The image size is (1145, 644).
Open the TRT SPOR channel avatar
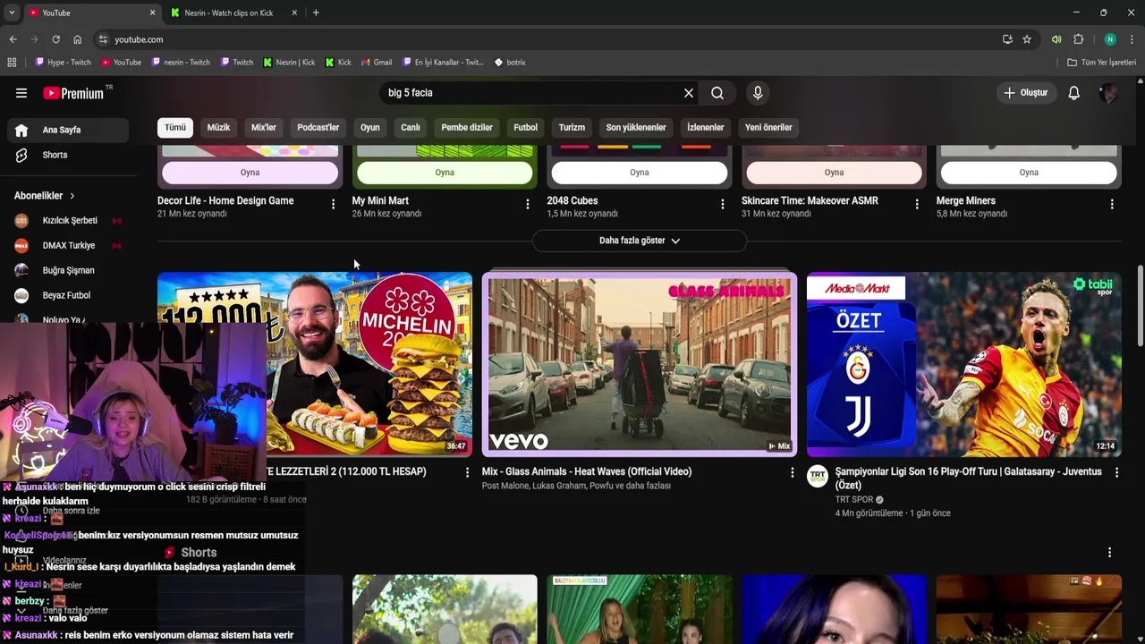[x=818, y=476]
